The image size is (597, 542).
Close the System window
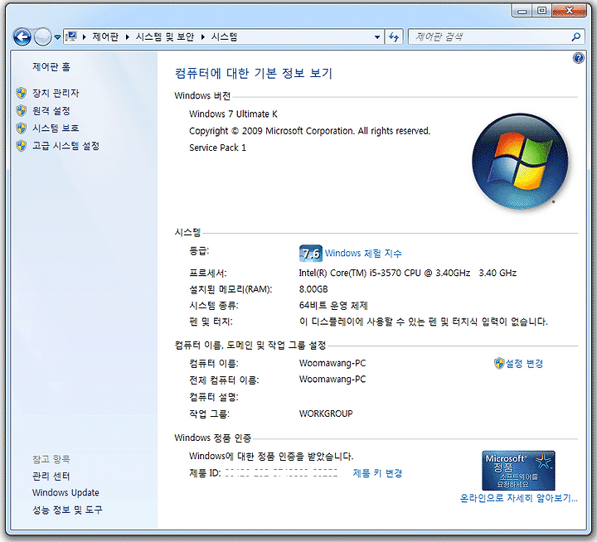[569, 11]
